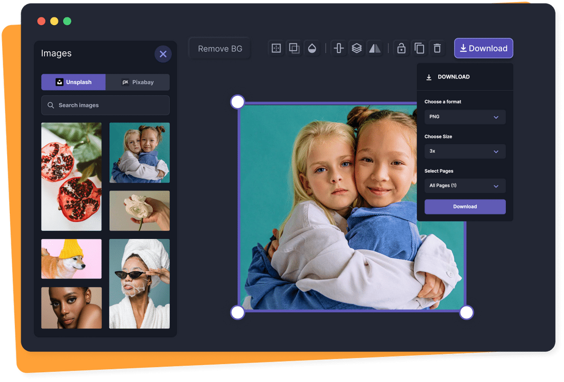Open the format dropdown showing PNG

pyautogui.click(x=465, y=117)
